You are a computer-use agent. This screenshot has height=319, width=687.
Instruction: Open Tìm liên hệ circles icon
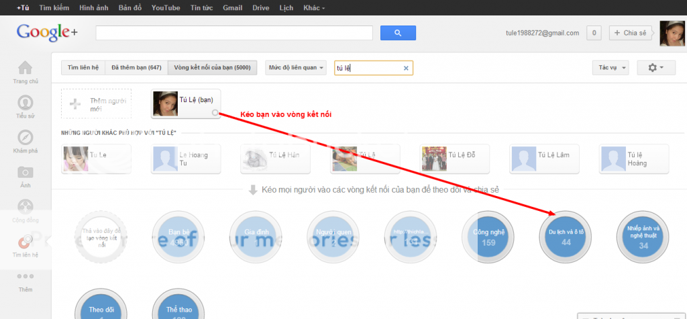[25, 241]
